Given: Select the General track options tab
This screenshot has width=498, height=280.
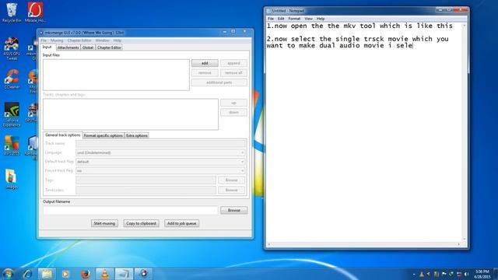Looking at the screenshot, I should 62,135.
